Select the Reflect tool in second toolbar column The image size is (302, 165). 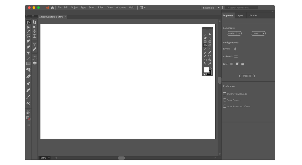point(34,44)
